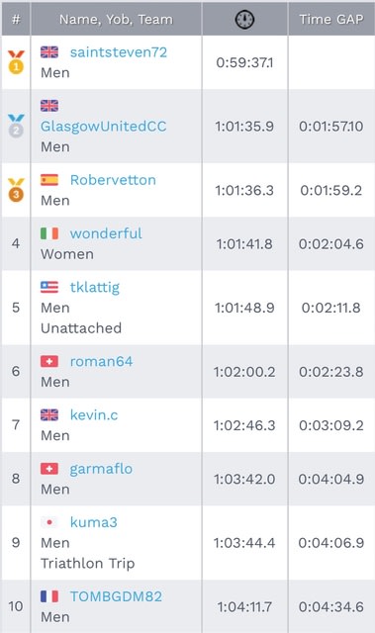Click the Spanish flag next to Robervetton

pos(49,180)
